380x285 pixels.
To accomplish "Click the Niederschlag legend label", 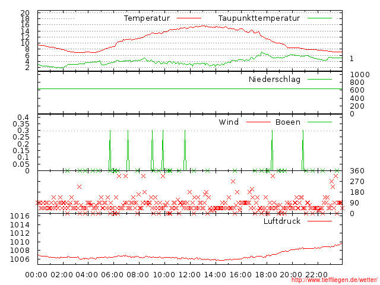I will [x=274, y=79].
